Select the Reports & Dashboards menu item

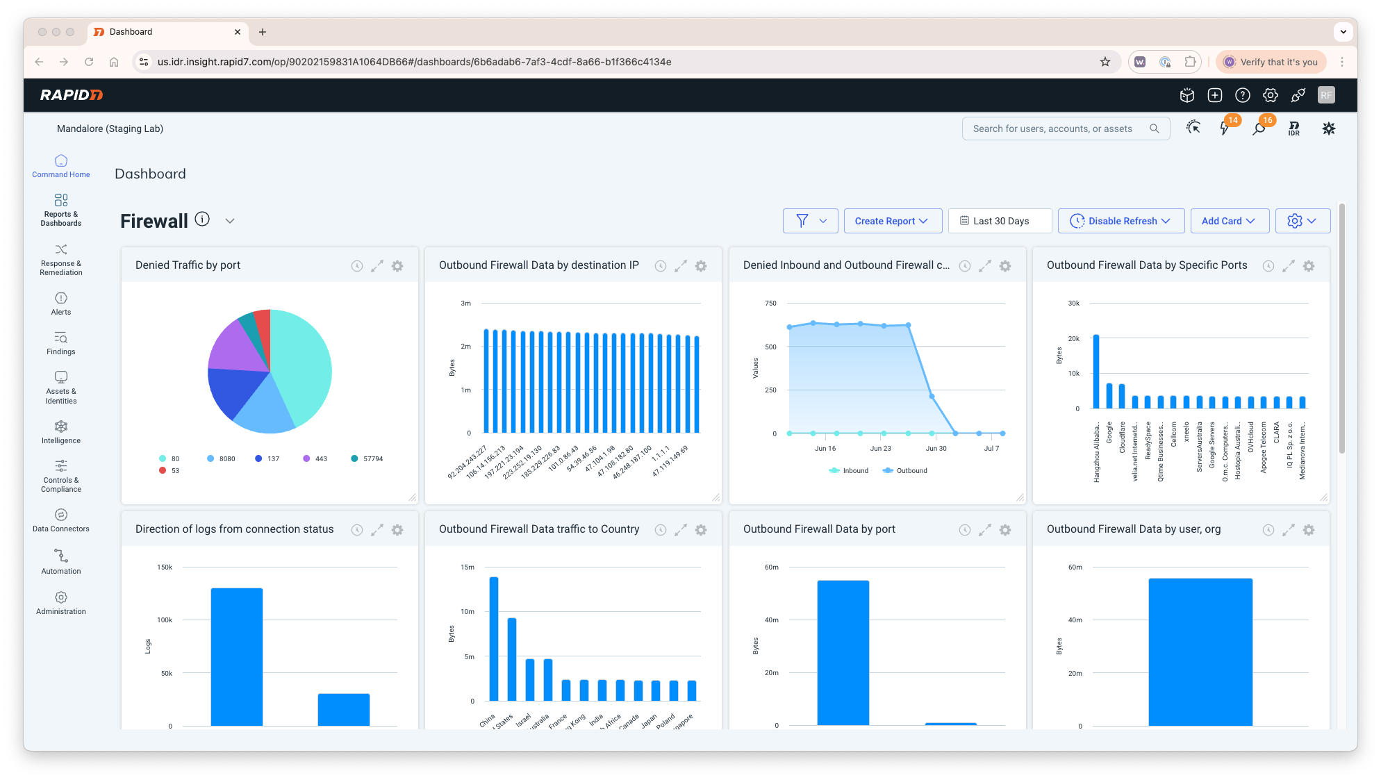61,209
